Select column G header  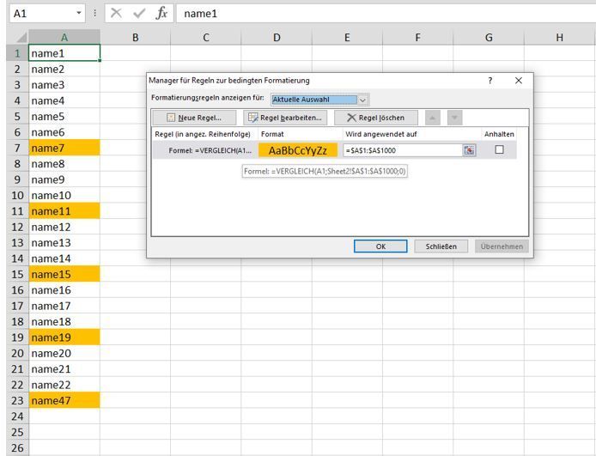[x=489, y=37]
